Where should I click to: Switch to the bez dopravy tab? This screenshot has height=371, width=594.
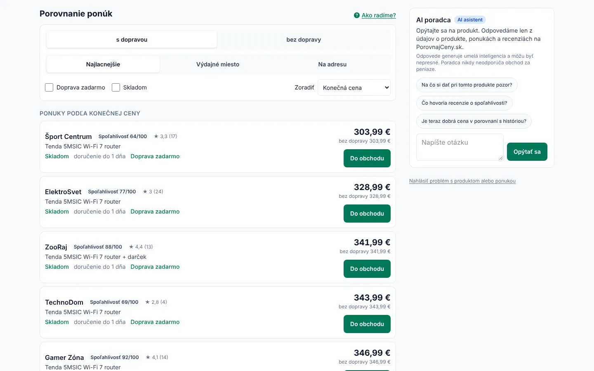(x=304, y=40)
